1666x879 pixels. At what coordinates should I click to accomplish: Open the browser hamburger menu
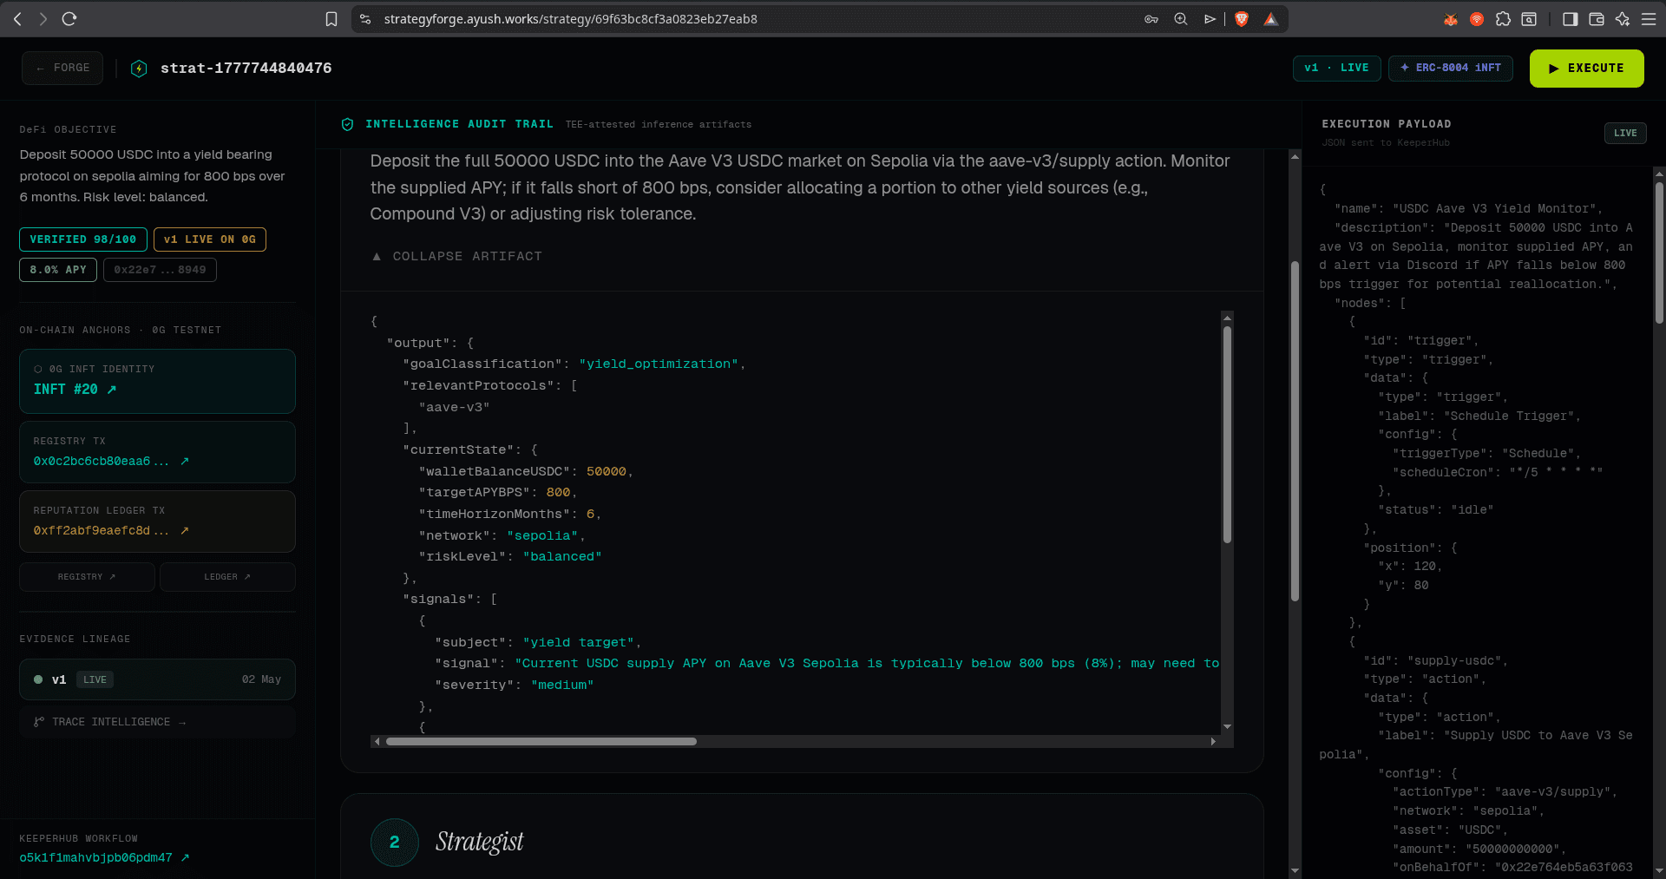click(1649, 19)
